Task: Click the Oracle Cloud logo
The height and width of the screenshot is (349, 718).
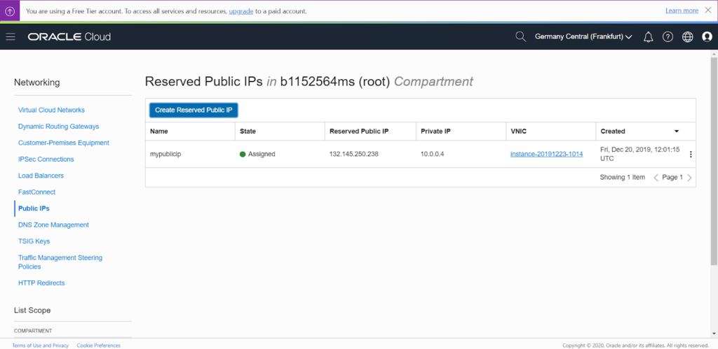Action: point(69,36)
